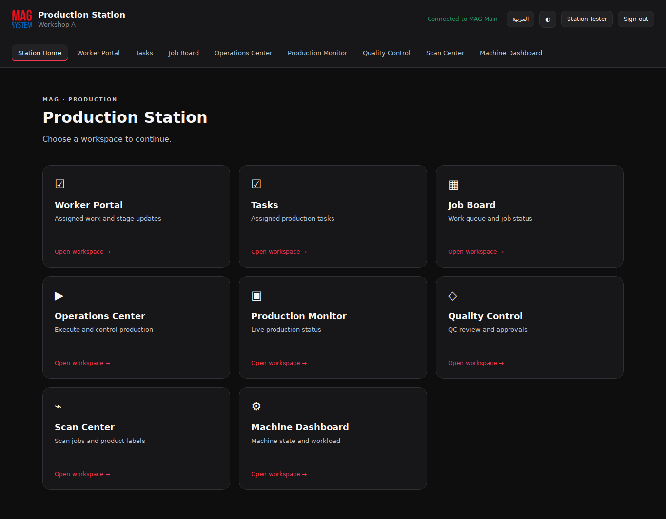The width and height of the screenshot is (666, 519).
Task: Click the Scan Center scan icon
Action: (x=58, y=406)
